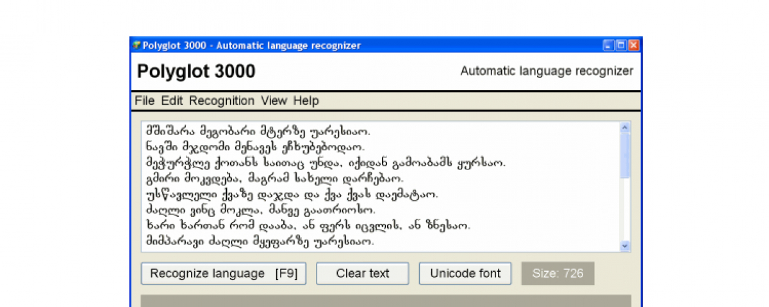
Task: Click the Polyglot 3000 title bar app icon
Action: tap(136, 45)
